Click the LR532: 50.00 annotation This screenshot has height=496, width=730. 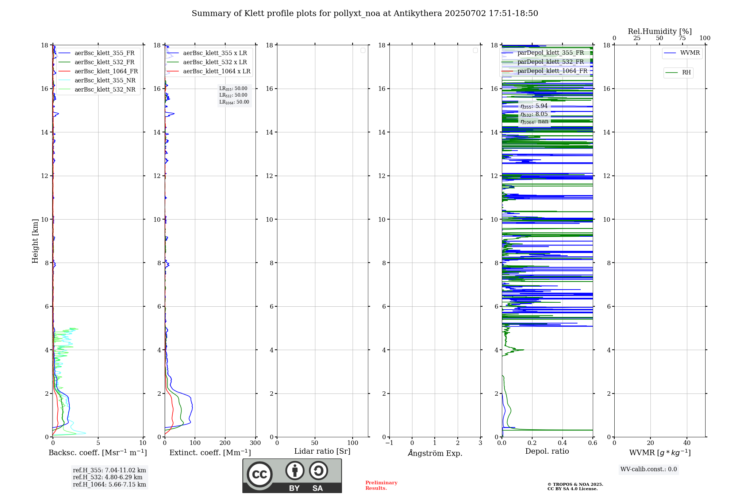[x=233, y=95]
